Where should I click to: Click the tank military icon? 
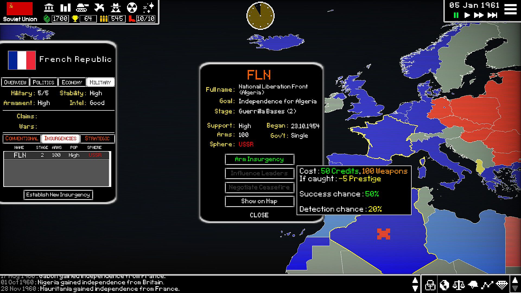pos(82,8)
